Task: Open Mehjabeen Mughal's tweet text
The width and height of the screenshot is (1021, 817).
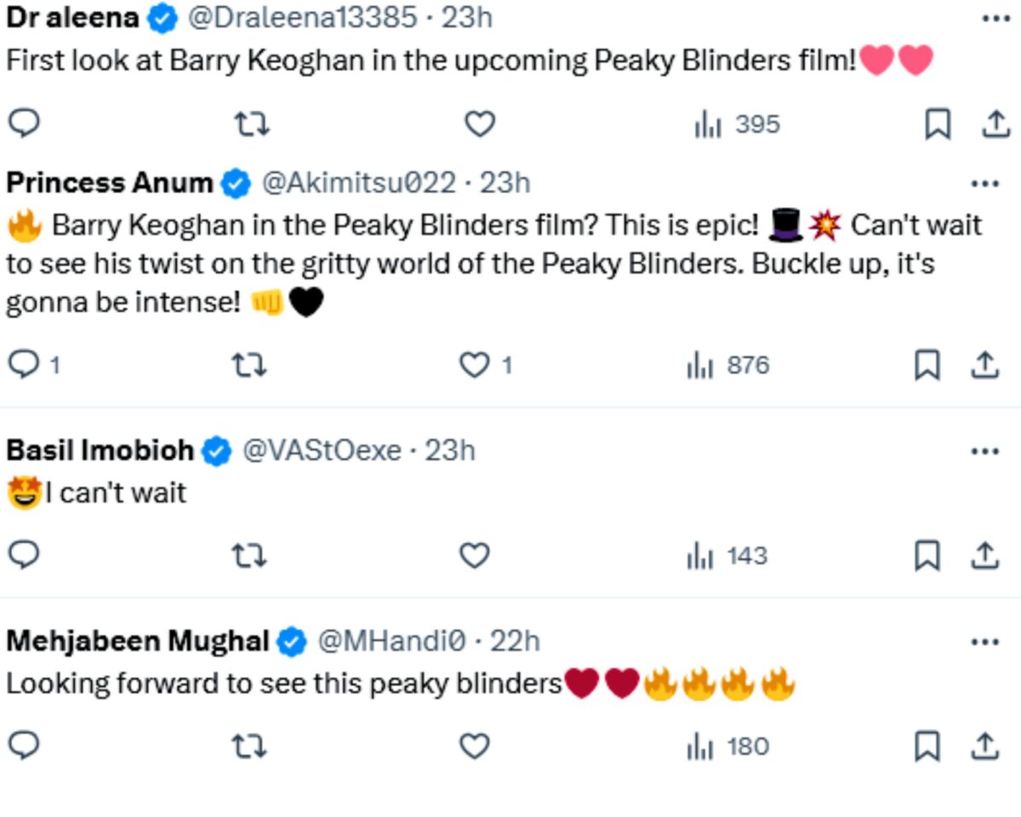Action: pyautogui.click(x=283, y=683)
